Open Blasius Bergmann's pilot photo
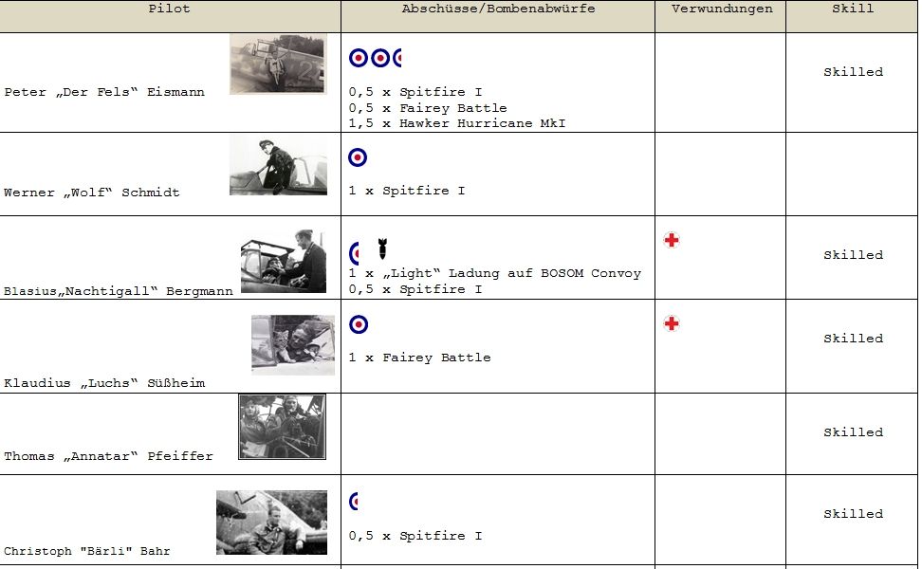922x569 pixels. pos(284,261)
